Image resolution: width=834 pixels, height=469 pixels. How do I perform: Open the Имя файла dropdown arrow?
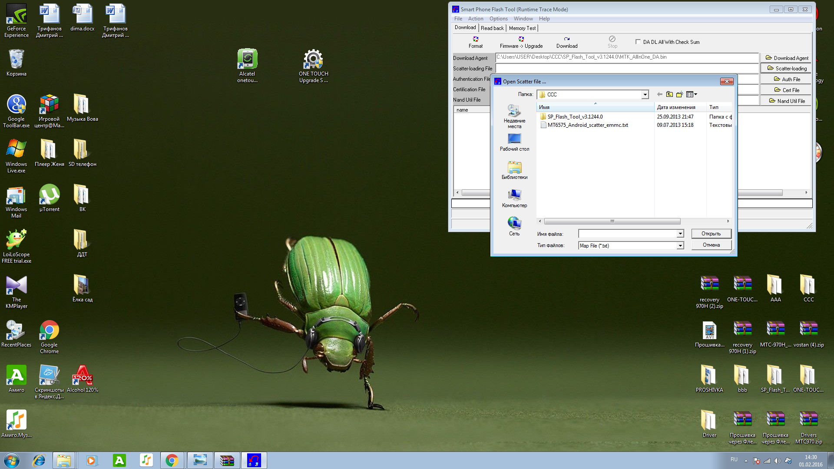(x=680, y=234)
